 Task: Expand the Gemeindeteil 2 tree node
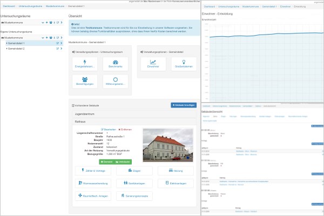pos(5,49)
